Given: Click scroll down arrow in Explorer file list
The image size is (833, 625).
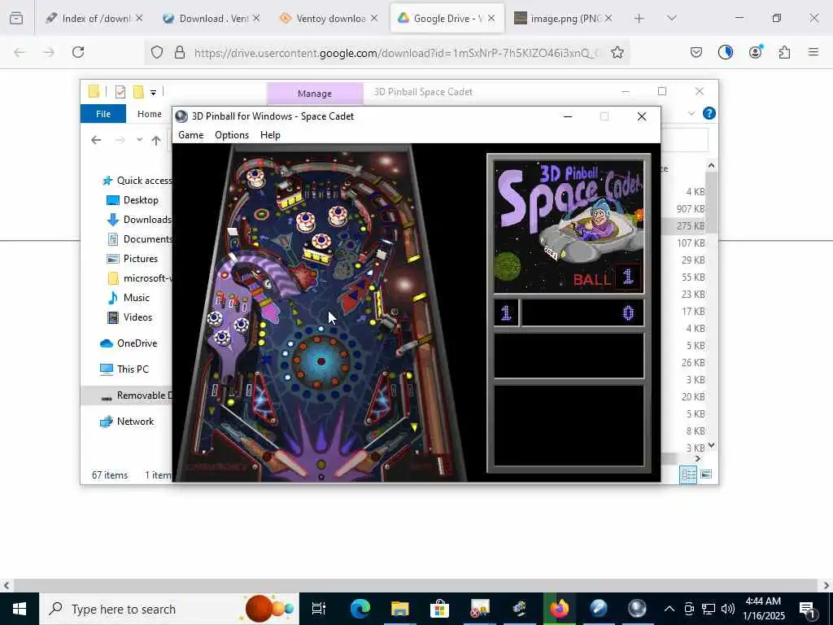Looking at the screenshot, I should (x=711, y=445).
